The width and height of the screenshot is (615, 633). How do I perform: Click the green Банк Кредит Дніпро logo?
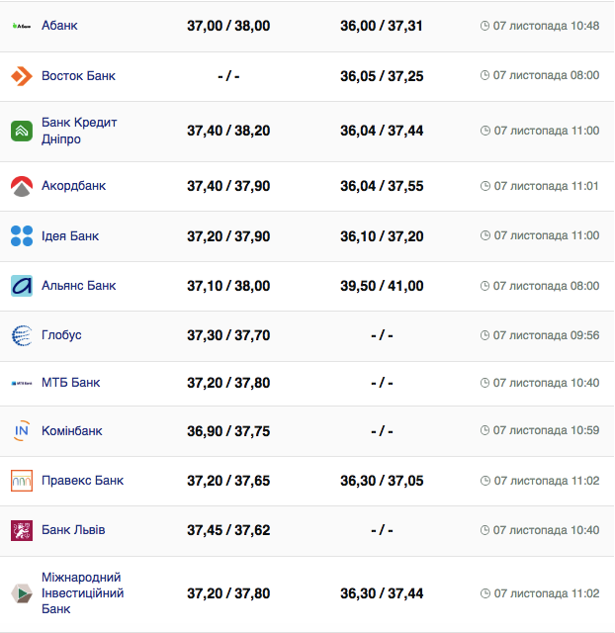22,131
